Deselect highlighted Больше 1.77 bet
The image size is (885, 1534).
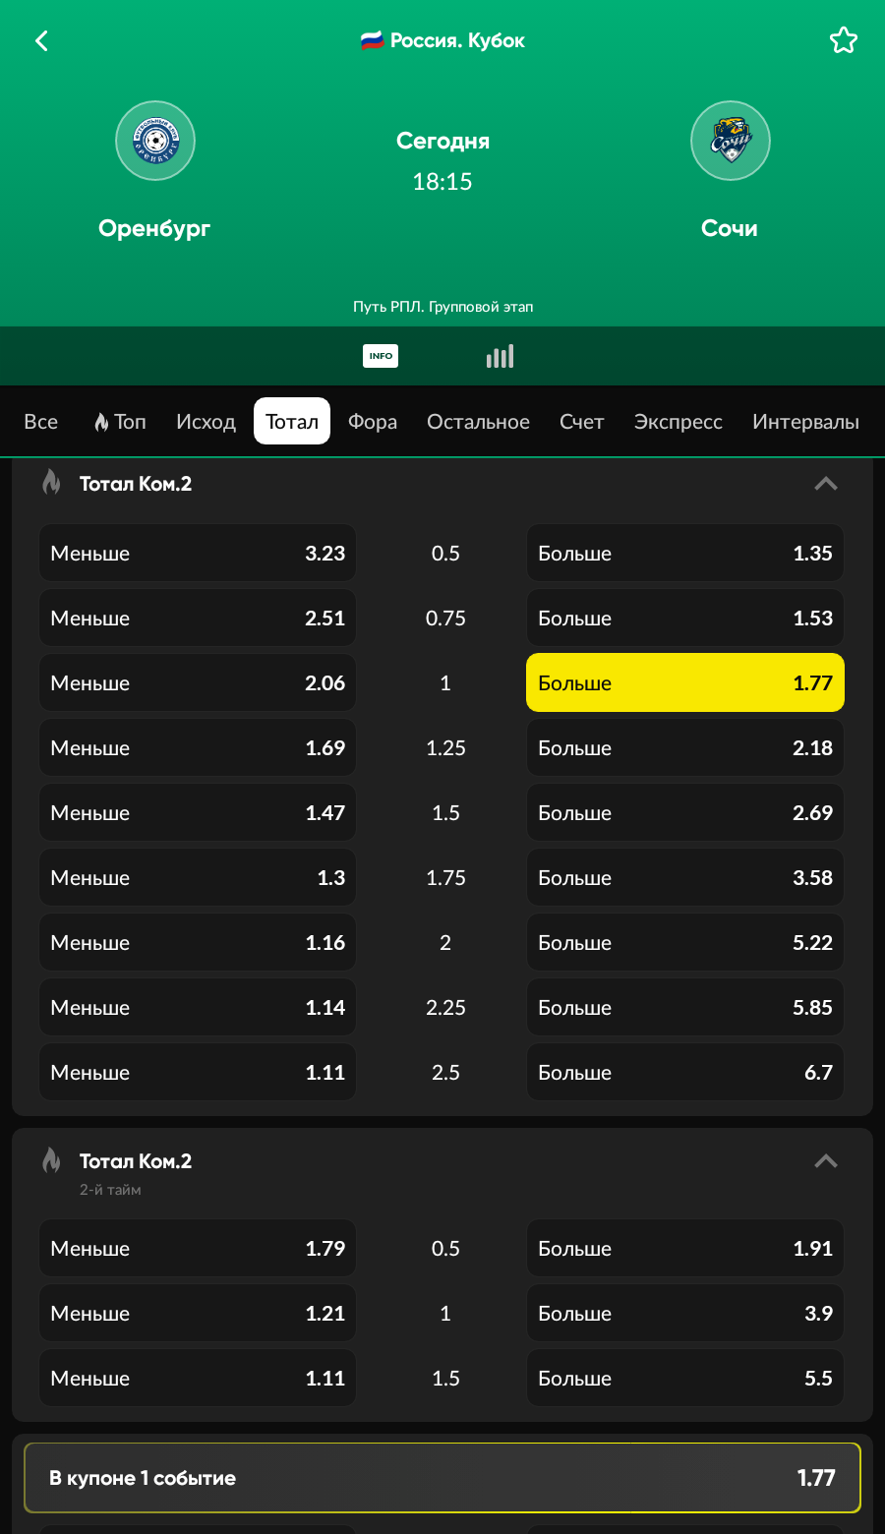click(x=684, y=682)
